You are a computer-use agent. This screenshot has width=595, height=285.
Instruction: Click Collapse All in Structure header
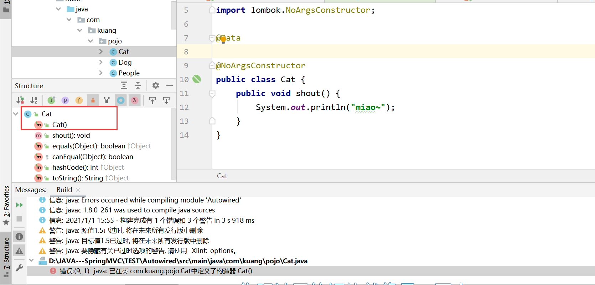[138, 85]
